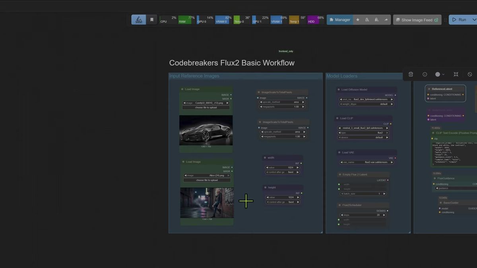The height and width of the screenshot is (268, 477).
Task: Run the workflow
Action: 459,19
